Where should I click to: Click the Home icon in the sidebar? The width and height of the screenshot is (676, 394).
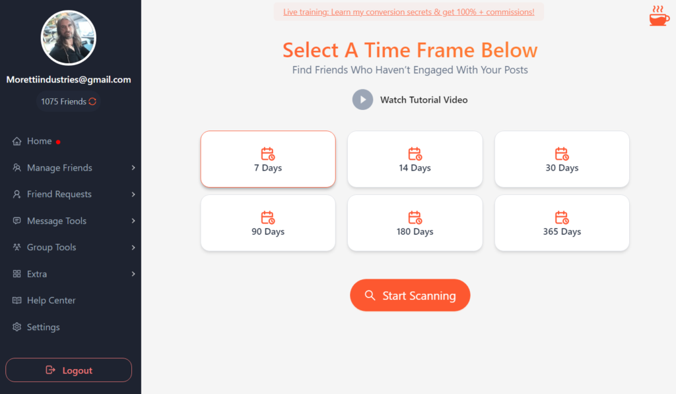(16, 140)
